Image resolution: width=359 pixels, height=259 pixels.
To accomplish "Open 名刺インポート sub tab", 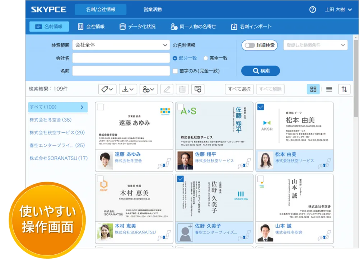I will 251,27.
